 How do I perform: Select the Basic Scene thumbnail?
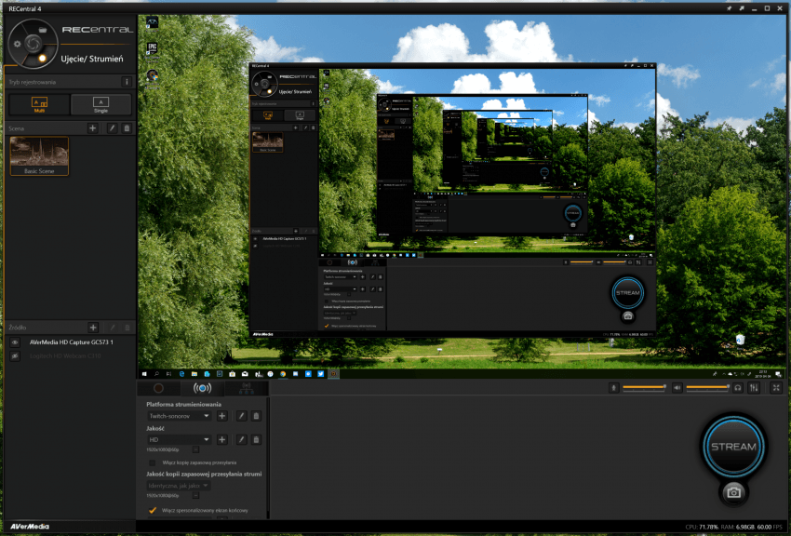39,156
